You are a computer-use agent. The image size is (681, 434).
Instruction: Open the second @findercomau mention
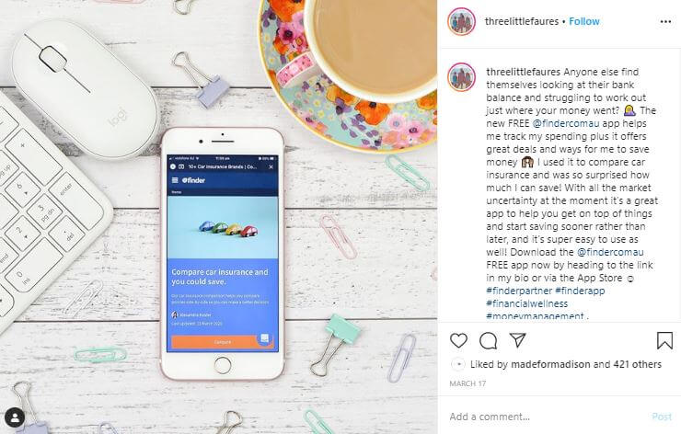610,252
